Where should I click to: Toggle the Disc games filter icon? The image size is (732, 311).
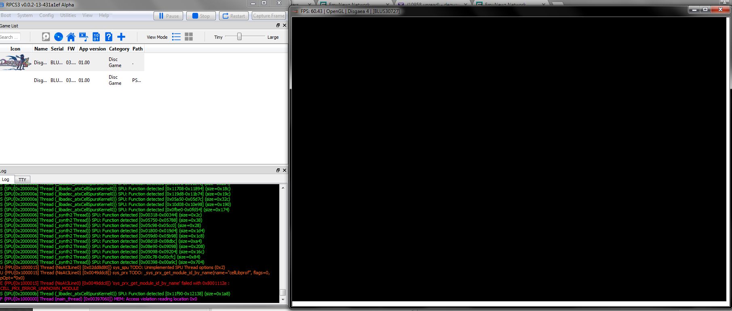tap(59, 37)
